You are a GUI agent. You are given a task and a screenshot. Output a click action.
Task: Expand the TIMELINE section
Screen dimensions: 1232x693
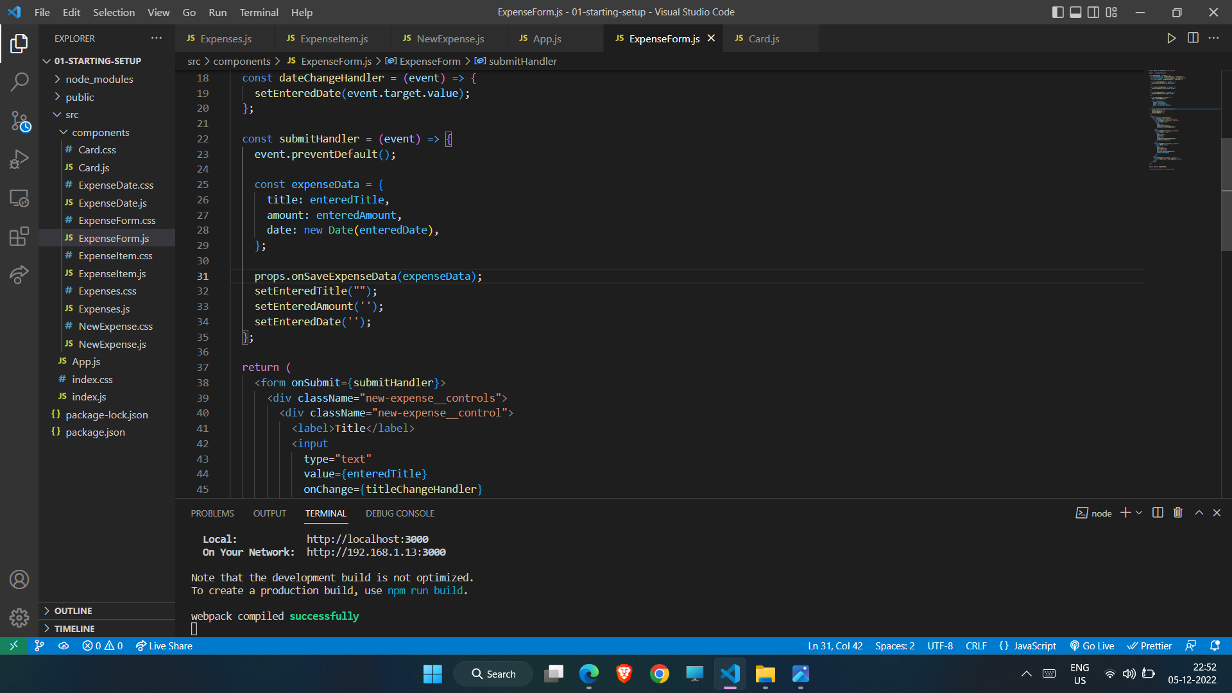(x=107, y=629)
